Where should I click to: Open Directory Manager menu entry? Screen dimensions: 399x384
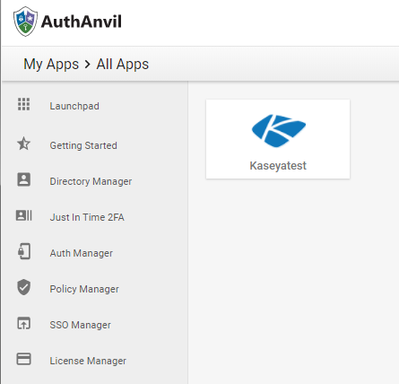[x=91, y=181]
